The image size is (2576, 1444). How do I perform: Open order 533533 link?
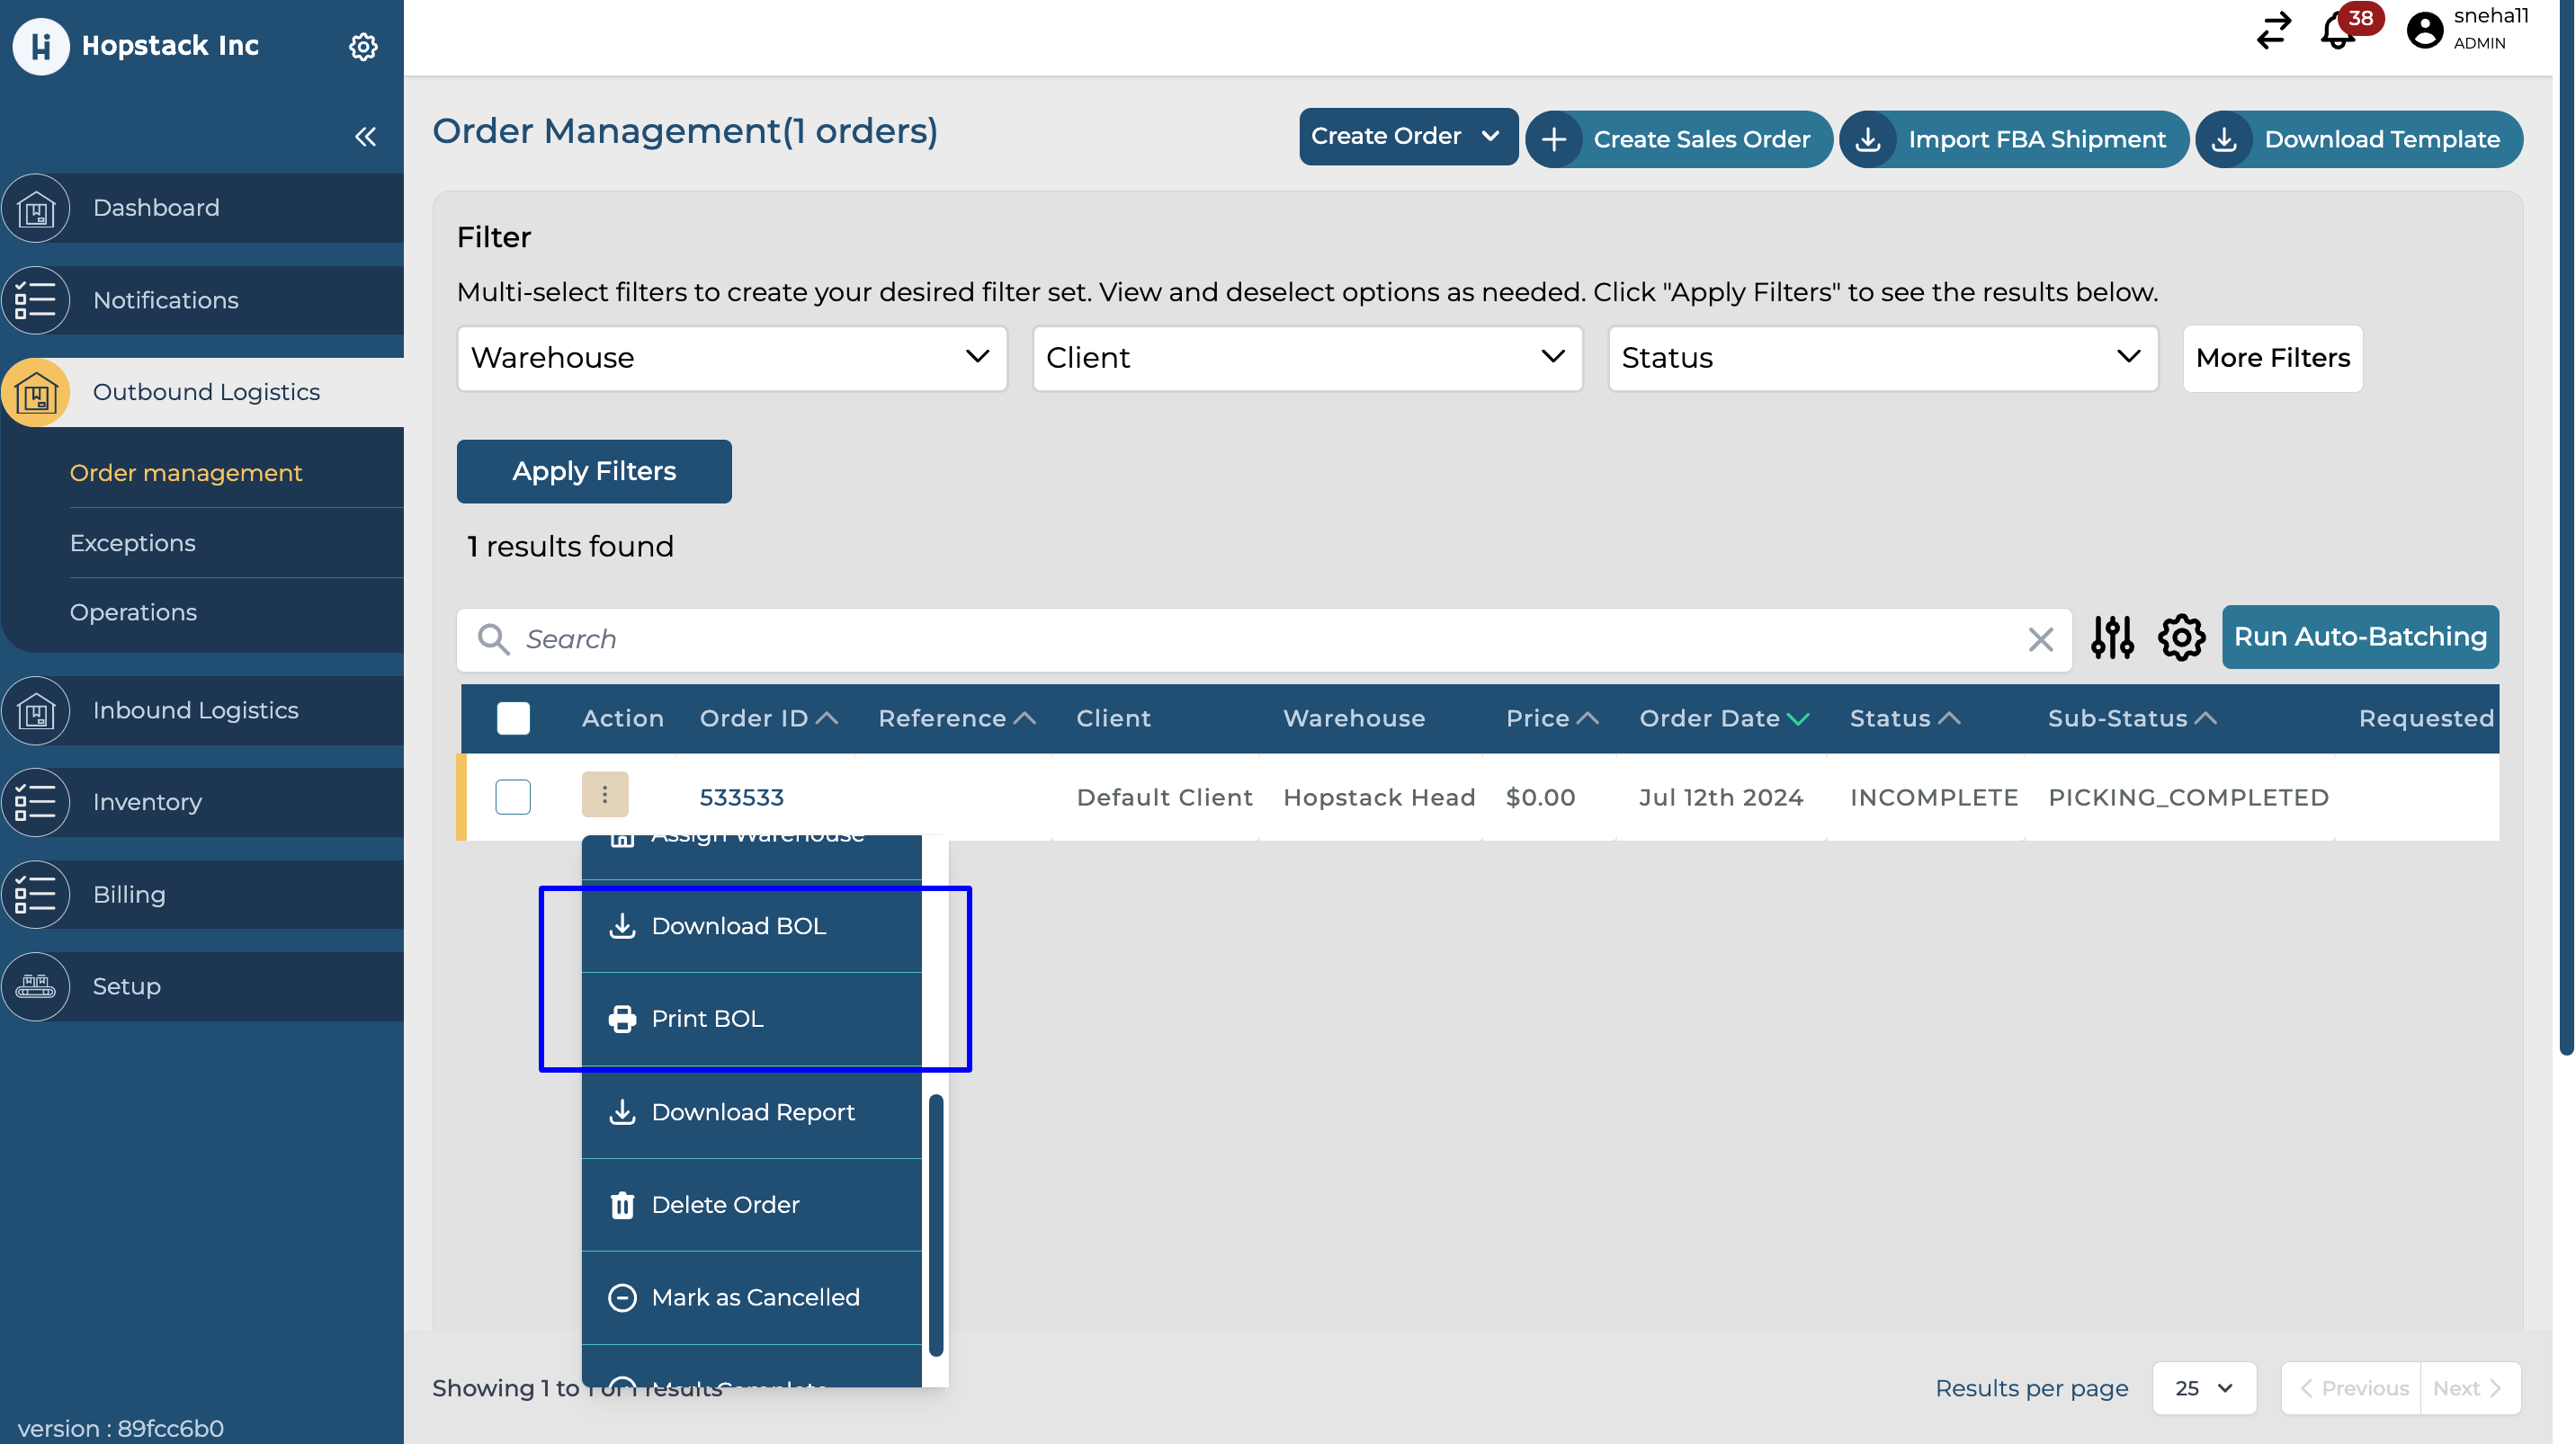tap(741, 798)
